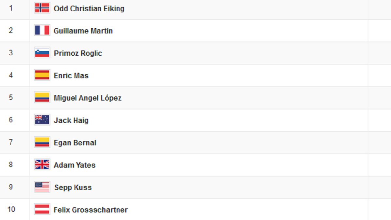The width and height of the screenshot is (391, 220).
Task: Open Adam Yates rider link
Action: tap(75, 165)
